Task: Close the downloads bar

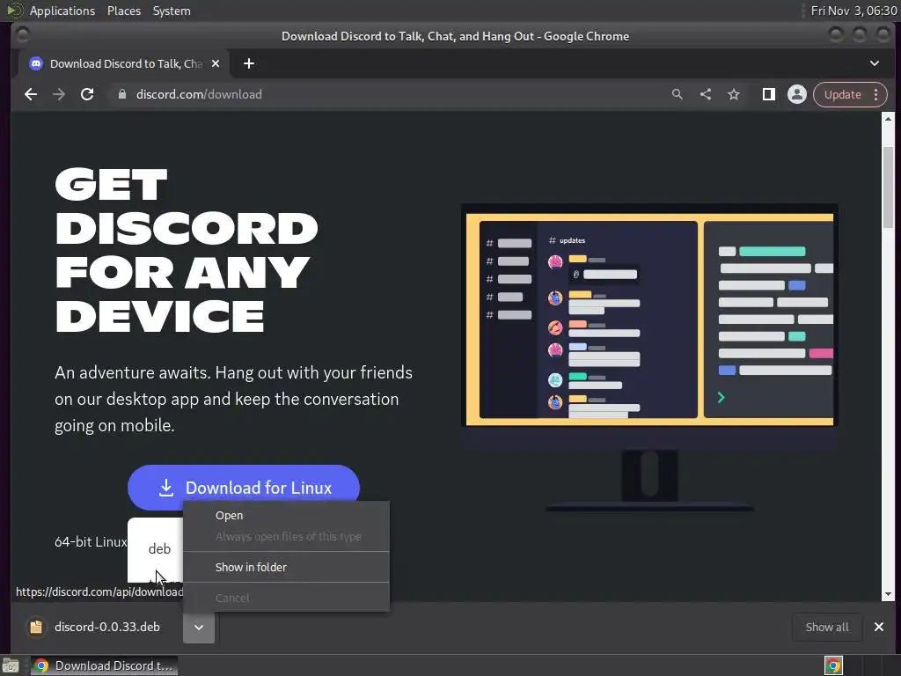Action: (879, 627)
